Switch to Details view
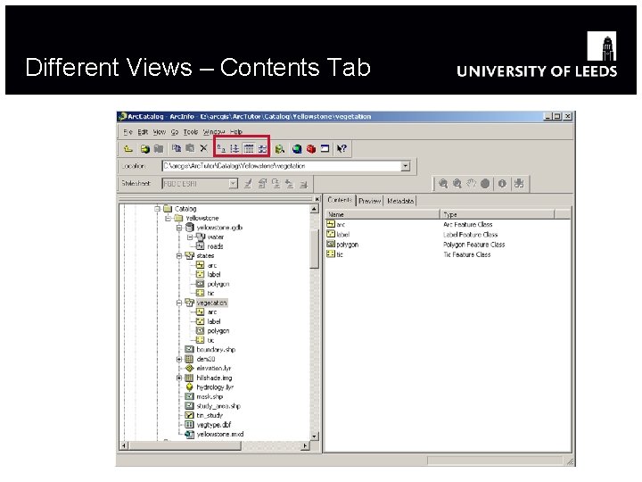Screen dimensions: 642x482 (249, 148)
